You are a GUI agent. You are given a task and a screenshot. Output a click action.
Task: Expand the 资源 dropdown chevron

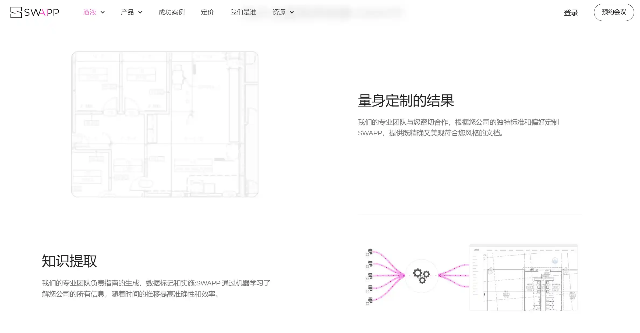[292, 12]
